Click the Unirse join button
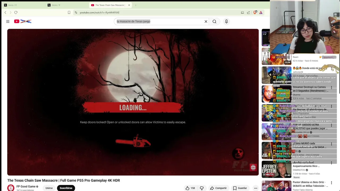 tap(49, 188)
